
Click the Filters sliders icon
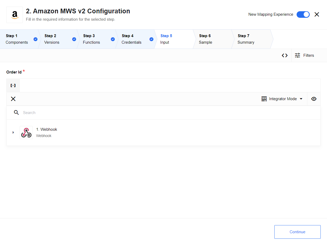(x=297, y=55)
